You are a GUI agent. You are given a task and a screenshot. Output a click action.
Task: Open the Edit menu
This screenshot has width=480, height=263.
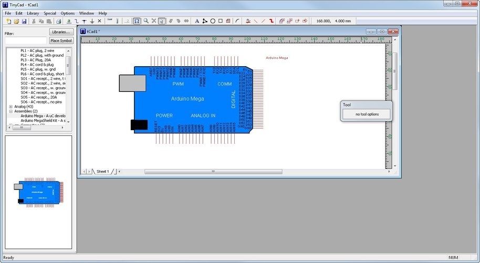pos(19,13)
